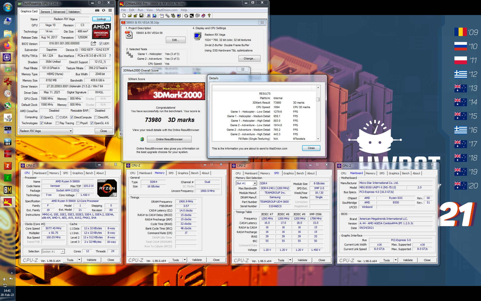This screenshot has width=481, height=301.
Task: Expand Tools dropdown arrow in CPU-Z SPD window
Action: (290, 260)
